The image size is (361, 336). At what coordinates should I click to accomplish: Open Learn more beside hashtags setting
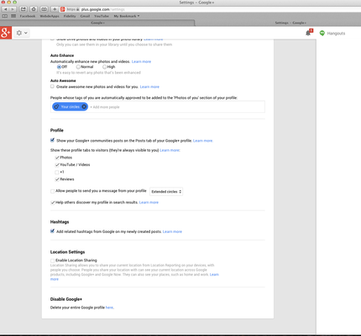[x=172, y=231]
